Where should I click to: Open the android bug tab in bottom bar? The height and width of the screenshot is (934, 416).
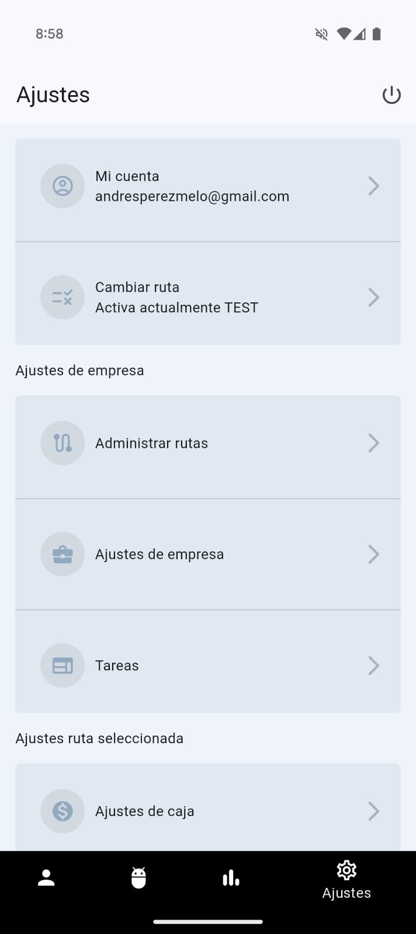point(138,878)
